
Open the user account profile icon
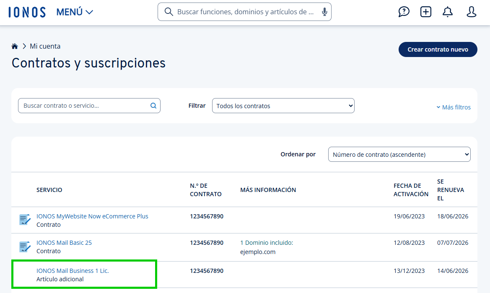(471, 12)
